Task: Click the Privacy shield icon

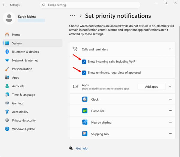Action: coord(7,120)
